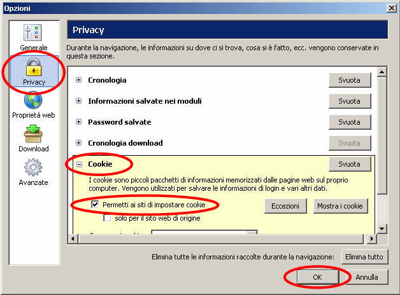Confirm settings with the OK button
This screenshot has width=400, height=295.
317,277
